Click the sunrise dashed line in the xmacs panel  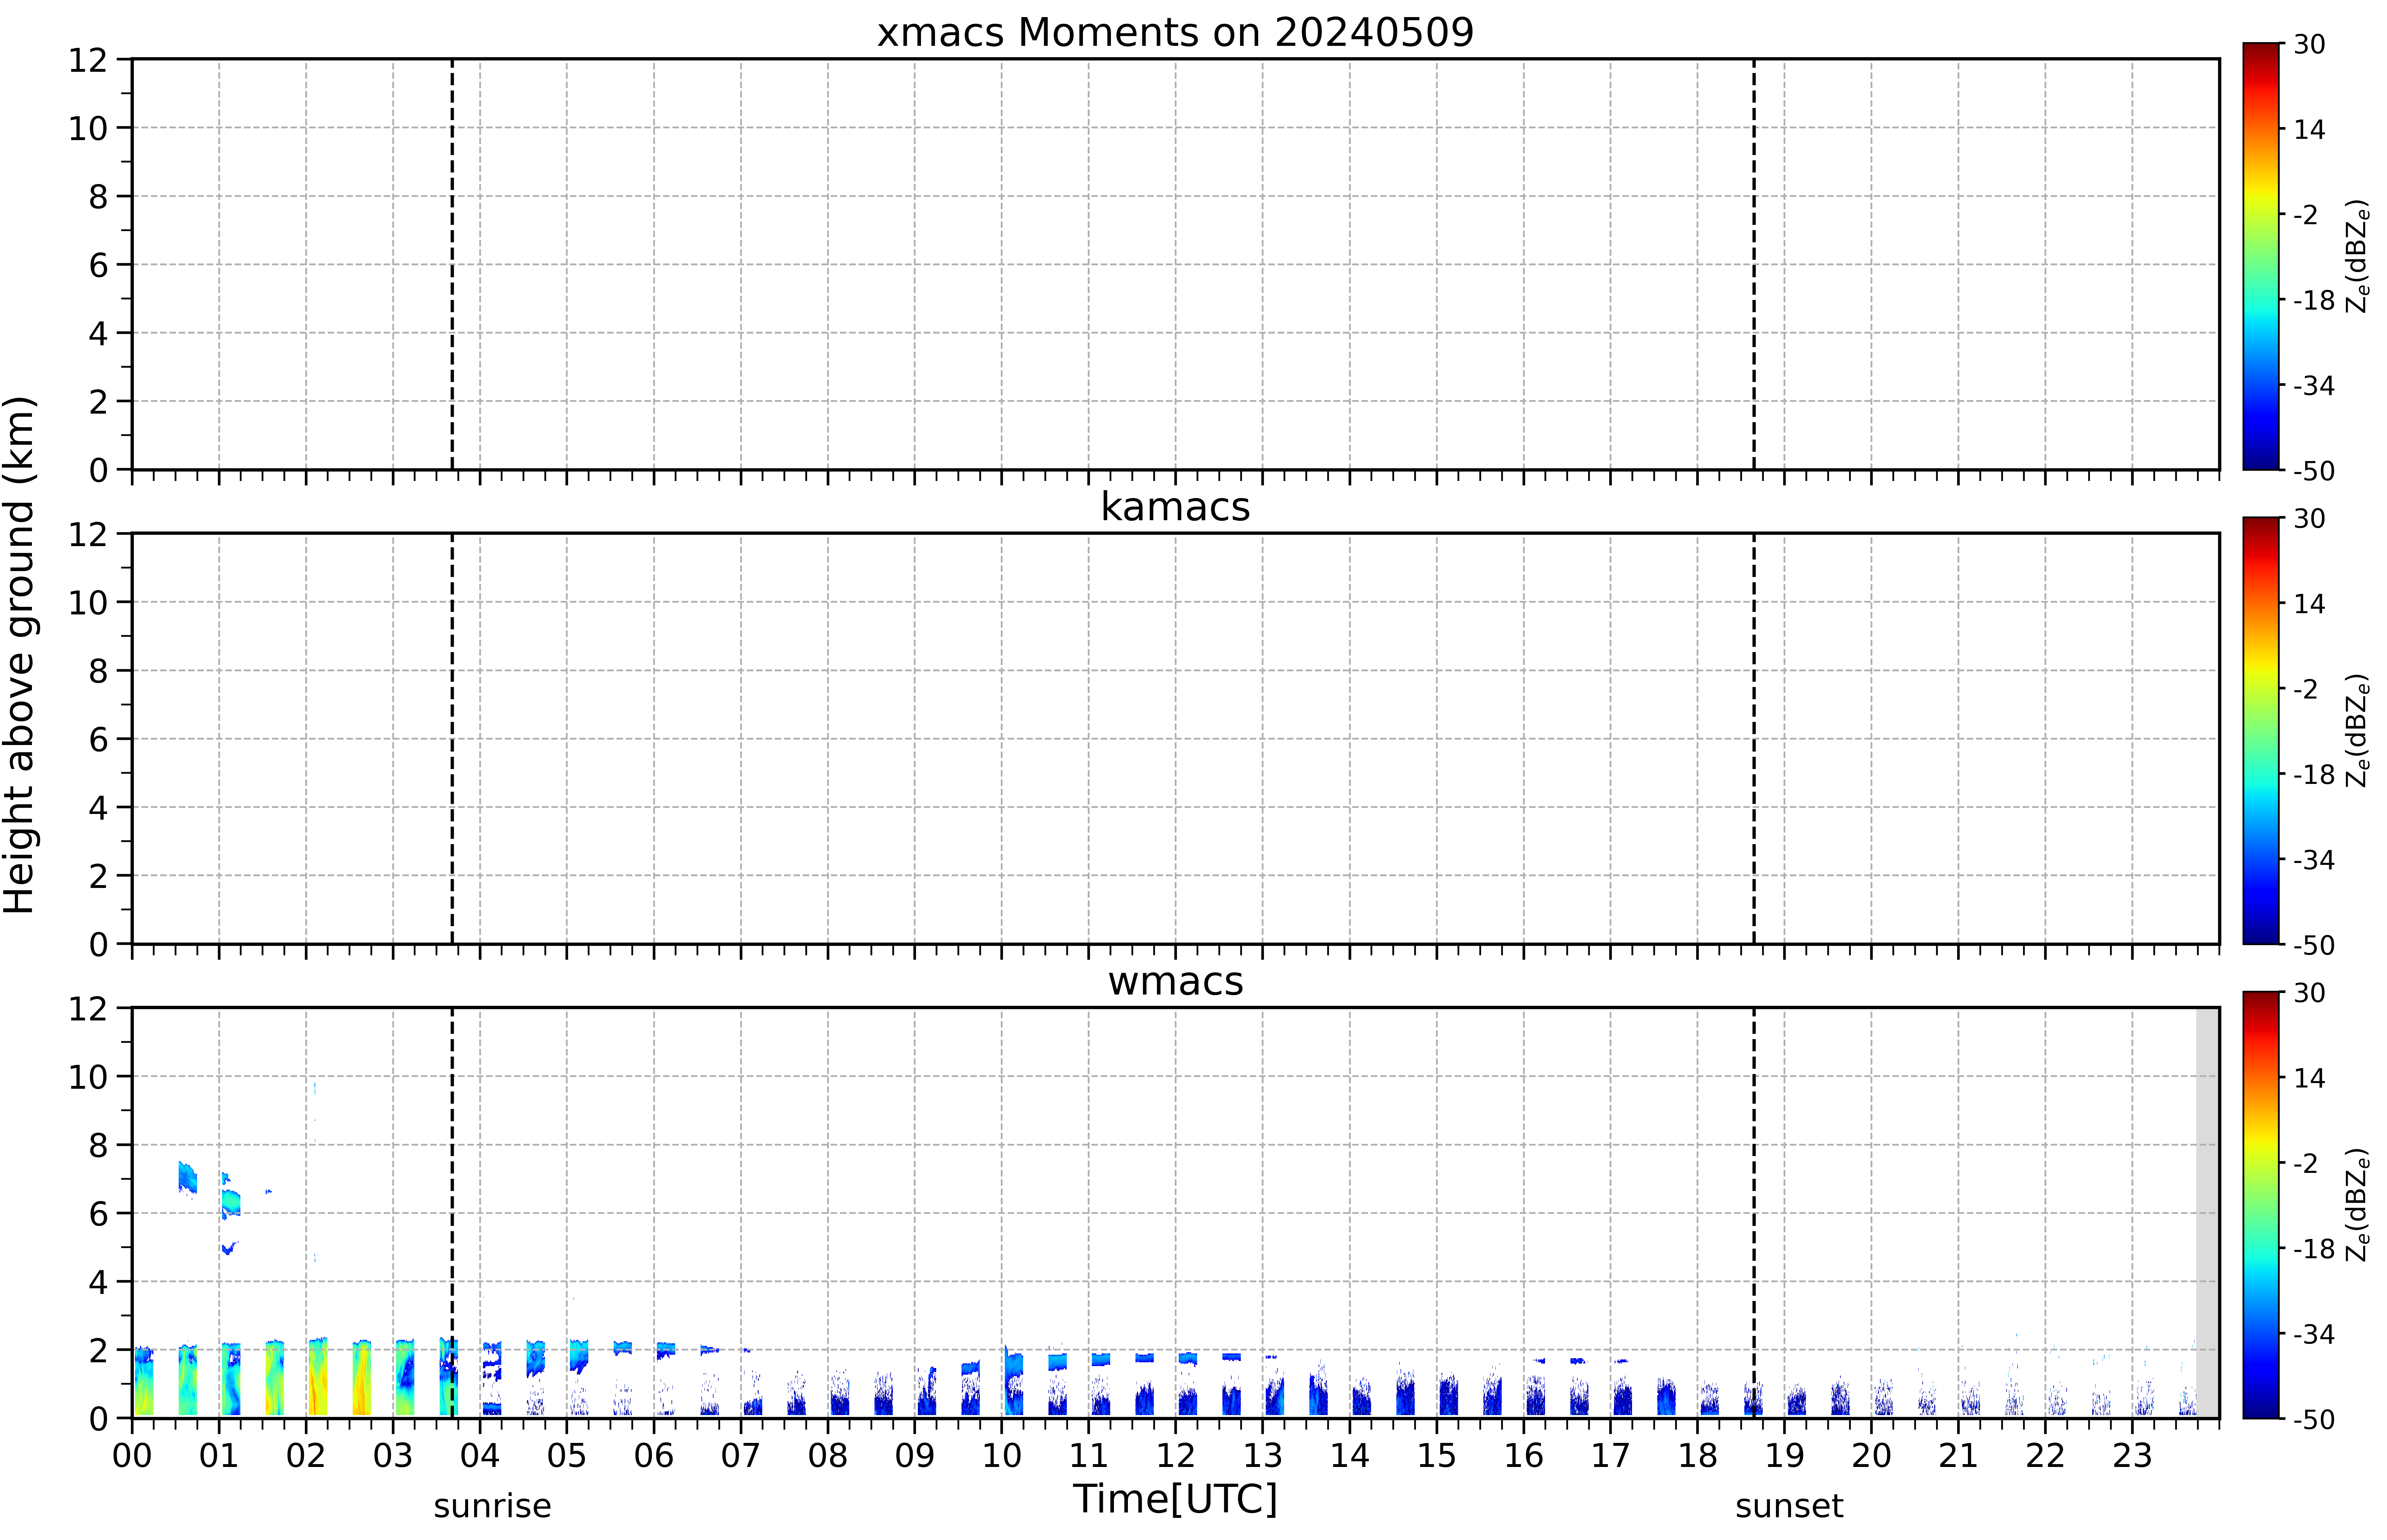(x=452, y=264)
